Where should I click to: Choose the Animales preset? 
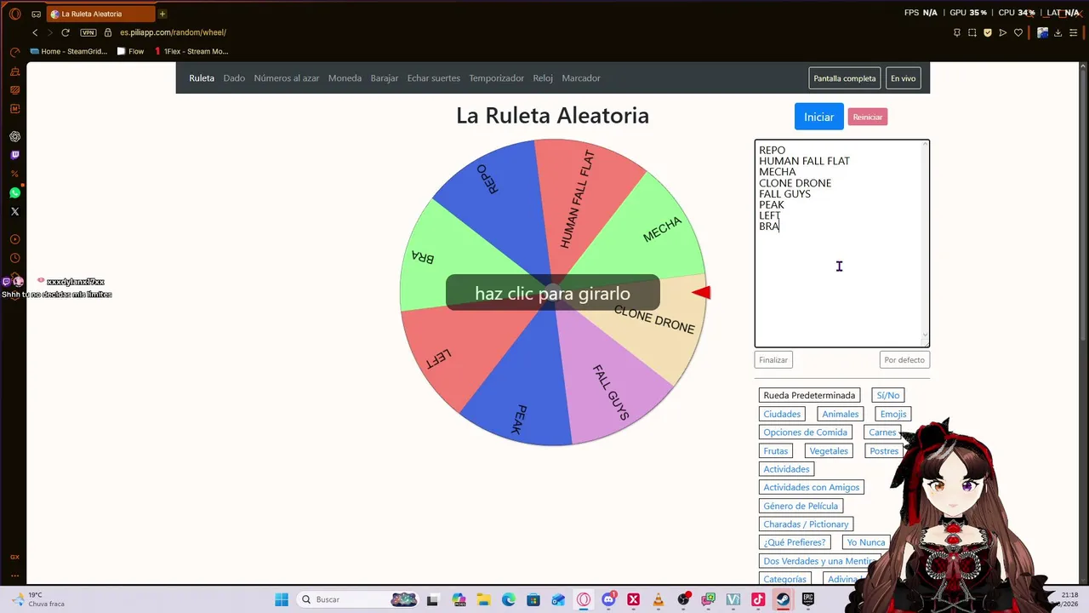coord(841,414)
